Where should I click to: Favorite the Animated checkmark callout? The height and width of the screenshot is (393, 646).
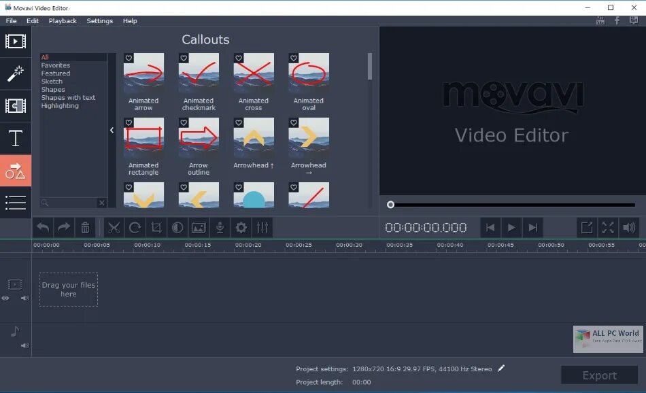click(184, 58)
